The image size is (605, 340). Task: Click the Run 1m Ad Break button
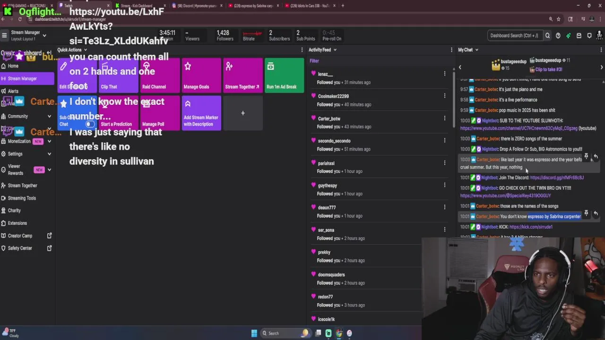click(x=284, y=76)
